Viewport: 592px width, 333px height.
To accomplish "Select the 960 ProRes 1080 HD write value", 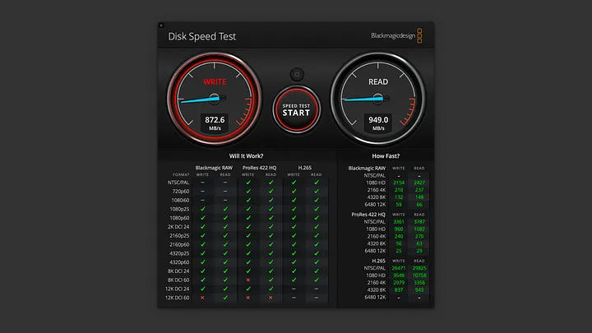I will coord(399,229).
